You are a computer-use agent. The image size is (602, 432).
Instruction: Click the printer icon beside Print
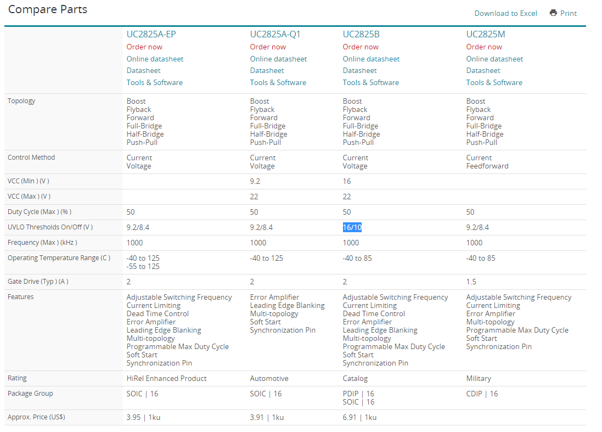pos(553,13)
